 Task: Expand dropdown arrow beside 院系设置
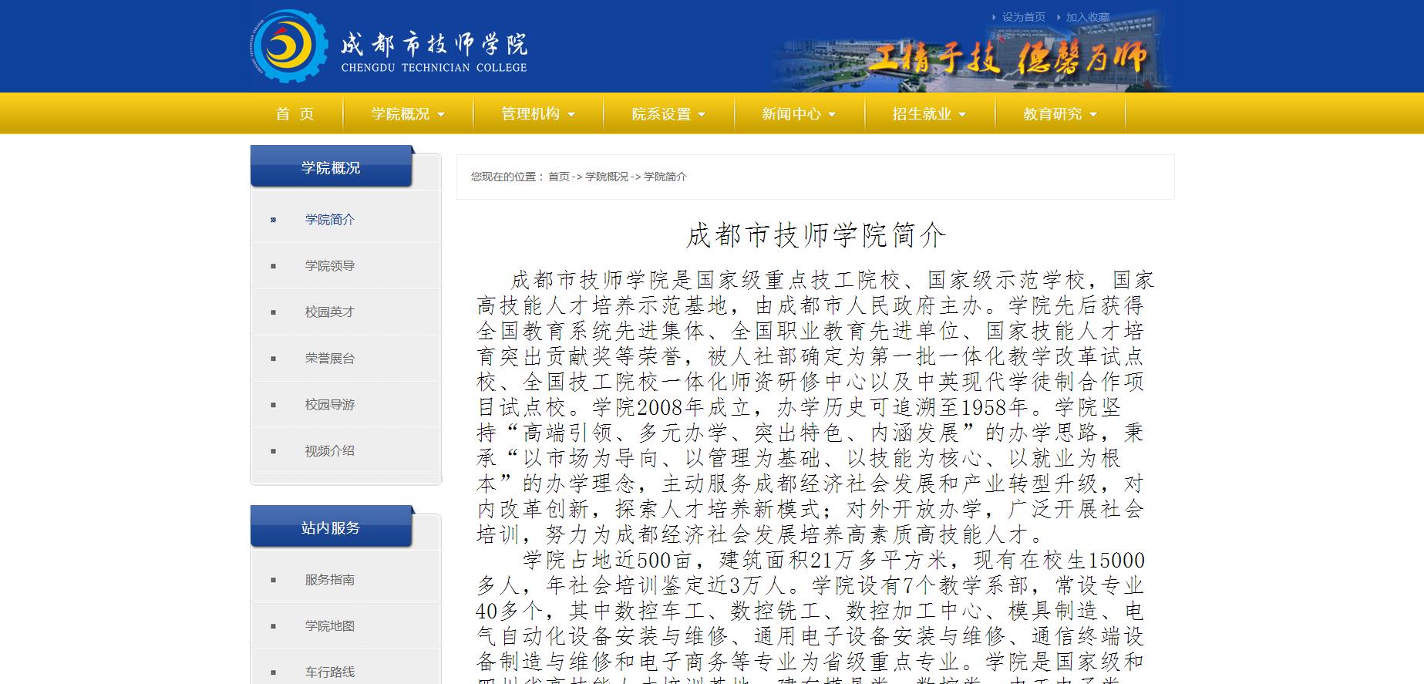tap(702, 115)
